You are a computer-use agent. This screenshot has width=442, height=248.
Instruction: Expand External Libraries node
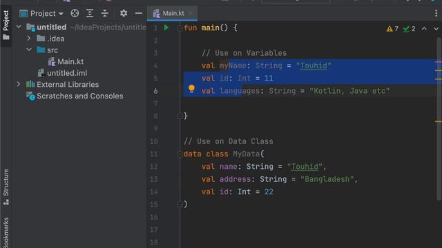(19, 84)
